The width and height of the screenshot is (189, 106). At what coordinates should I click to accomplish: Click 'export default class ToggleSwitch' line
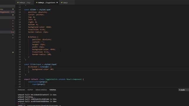pyautogui.click(x=54, y=79)
